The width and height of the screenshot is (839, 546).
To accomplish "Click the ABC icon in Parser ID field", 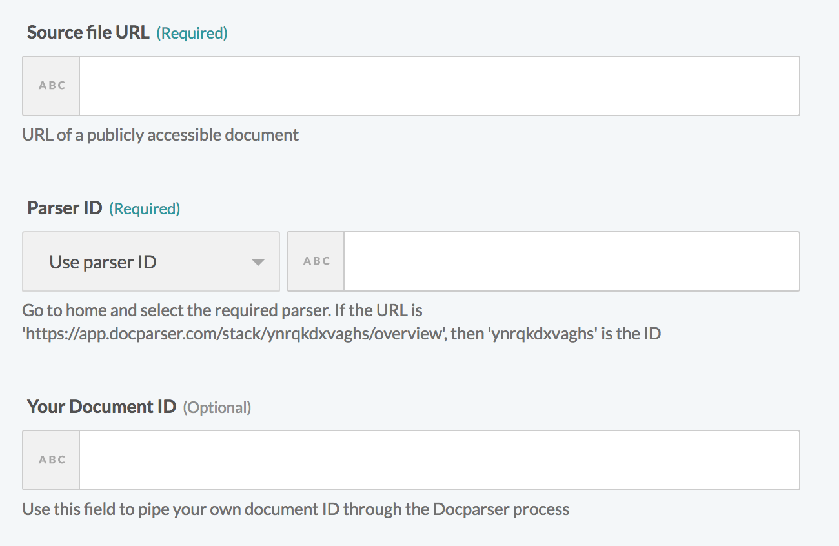I will (316, 261).
